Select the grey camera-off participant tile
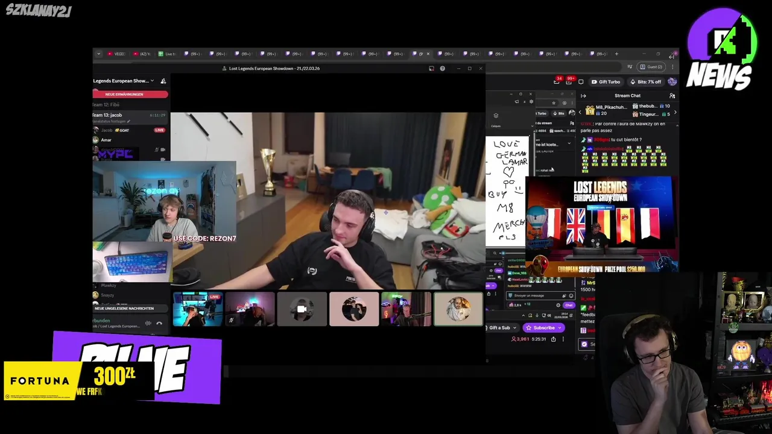772x434 pixels. 302,309
